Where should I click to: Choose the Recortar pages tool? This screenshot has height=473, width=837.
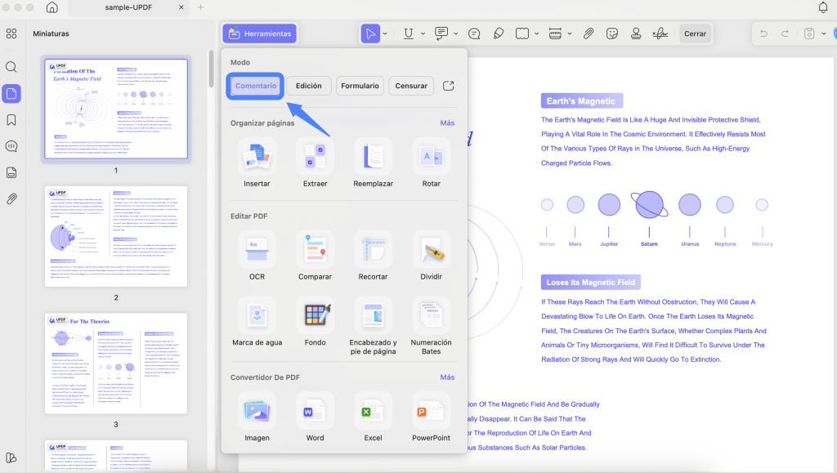(x=373, y=250)
